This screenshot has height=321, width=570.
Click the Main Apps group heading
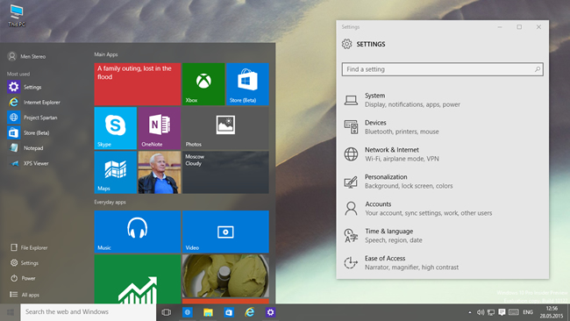106,54
